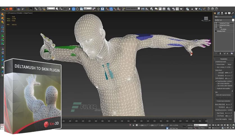The width and height of the screenshot is (235, 136).
Task: Open the Reference Coordinate System dropdown
Action: [x=87, y=8]
